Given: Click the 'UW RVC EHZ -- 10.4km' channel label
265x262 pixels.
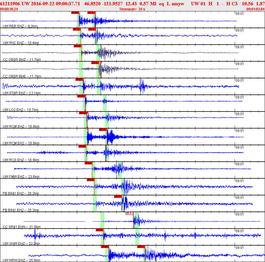Looking at the screenshot, I should tap(21, 43).
